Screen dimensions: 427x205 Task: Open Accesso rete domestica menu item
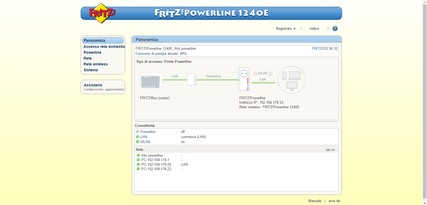(104, 47)
